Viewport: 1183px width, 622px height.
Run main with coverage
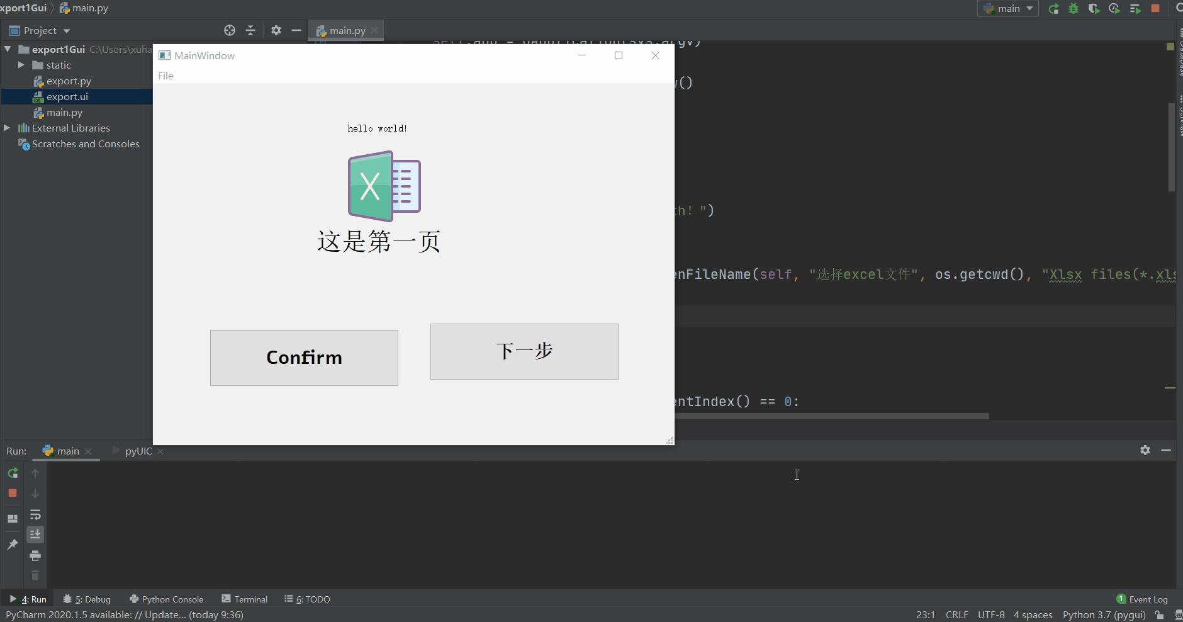(x=1094, y=9)
